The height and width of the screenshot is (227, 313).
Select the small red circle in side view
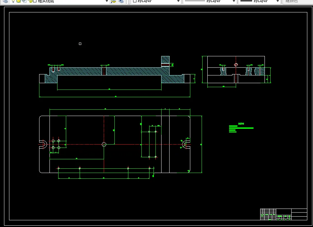click(236, 65)
